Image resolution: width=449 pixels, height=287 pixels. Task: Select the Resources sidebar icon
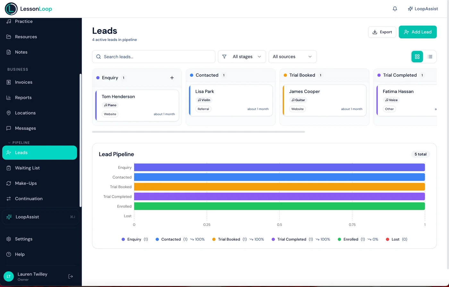pyautogui.click(x=8, y=36)
